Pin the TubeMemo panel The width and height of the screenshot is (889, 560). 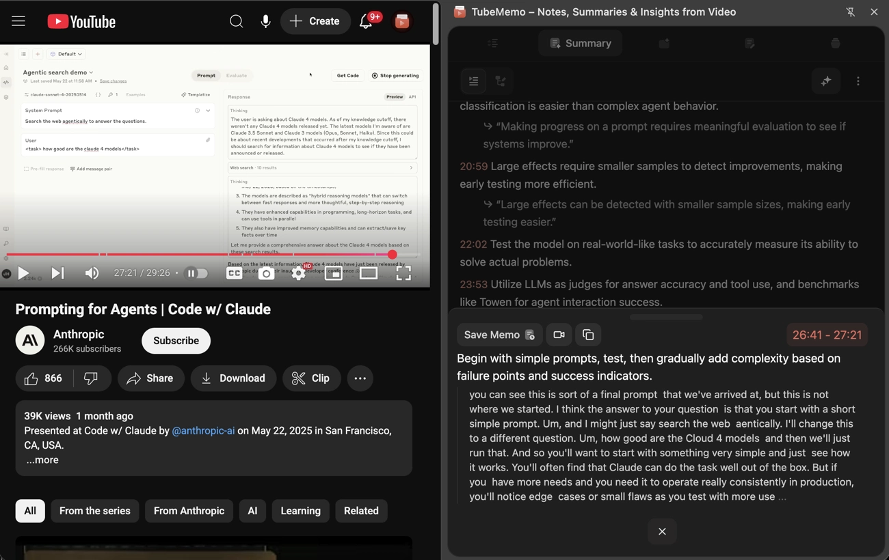851,12
